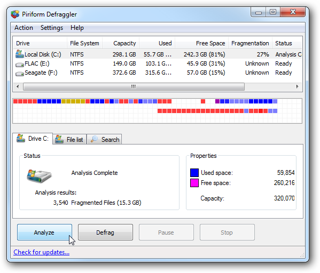This screenshot has height=273, width=320.
Task: Open the Check for updates link
Action: coord(42,252)
